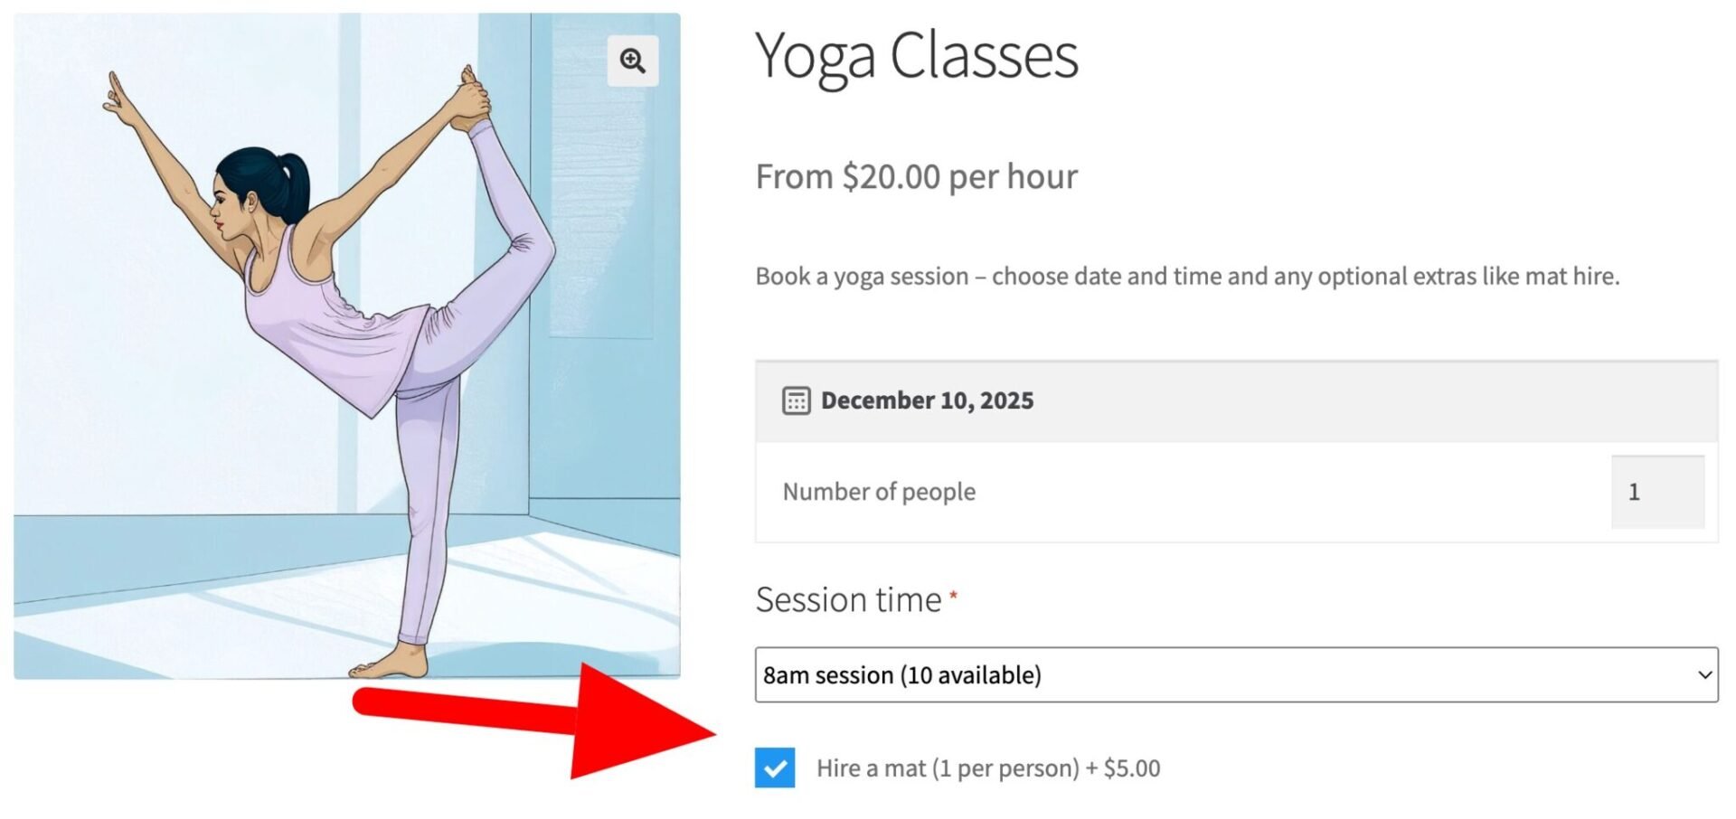This screenshot has height=819, width=1736.
Task: Click the magnifying glass over the product image
Action: point(632,61)
